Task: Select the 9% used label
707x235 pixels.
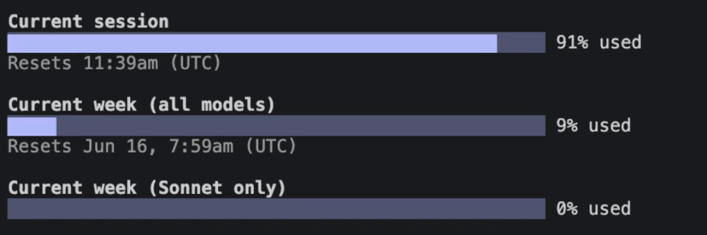Action: point(593,125)
